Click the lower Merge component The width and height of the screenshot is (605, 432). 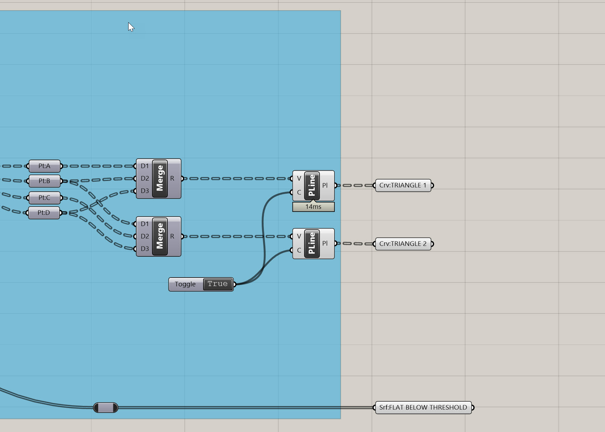point(160,236)
